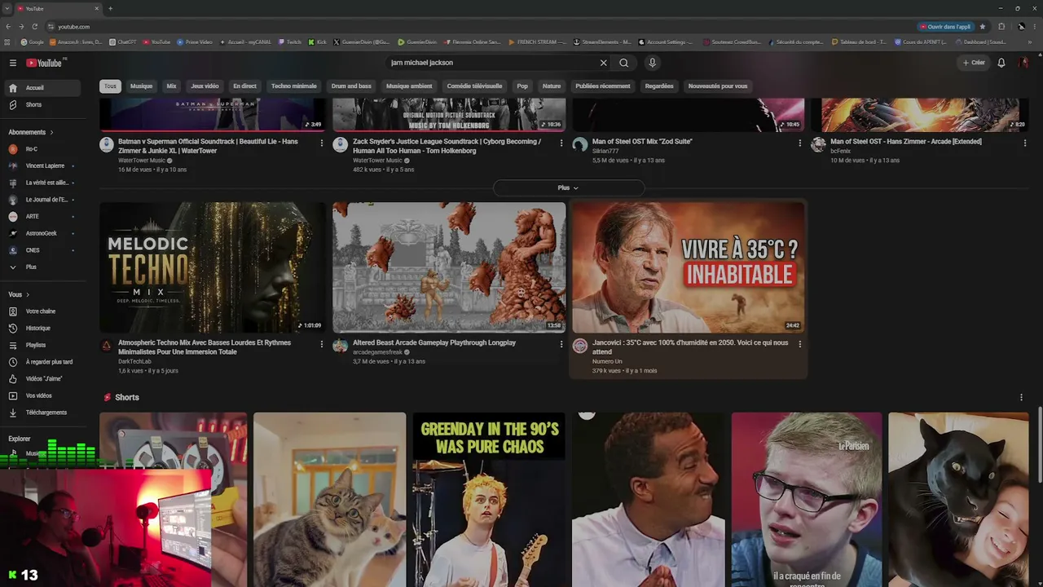Screen dimensions: 1043x587
Task: Open Playlists in the sidebar
Action: click(43, 345)
